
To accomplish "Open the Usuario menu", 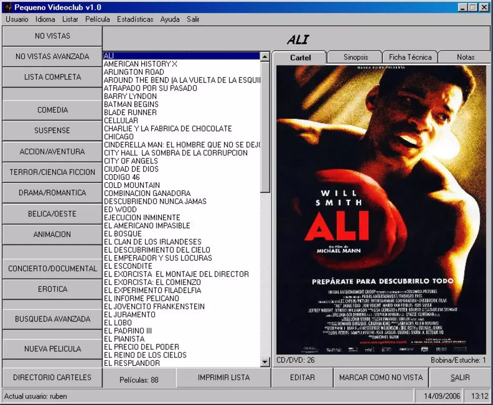I will 17,19.
